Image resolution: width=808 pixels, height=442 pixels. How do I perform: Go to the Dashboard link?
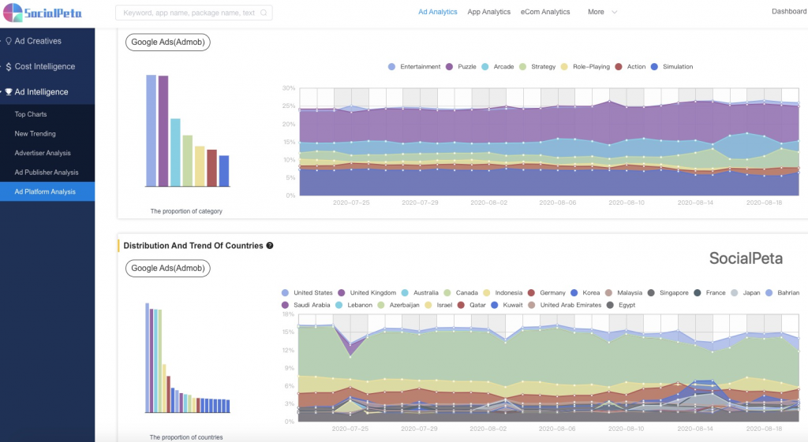[x=789, y=11]
